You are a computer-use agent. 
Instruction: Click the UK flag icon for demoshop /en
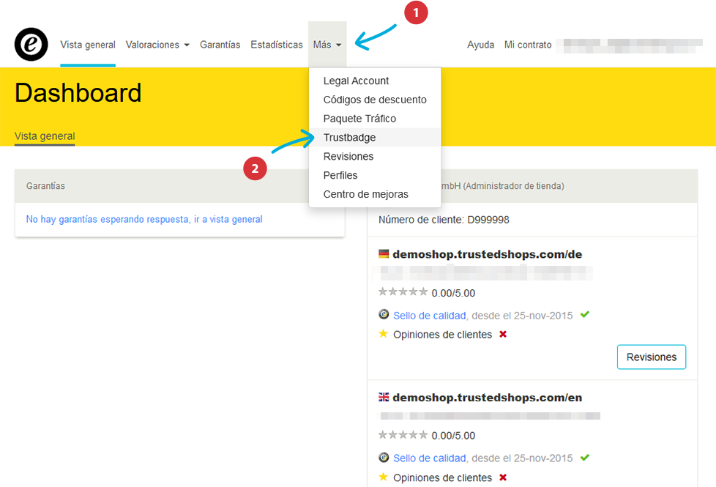pos(384,397)
